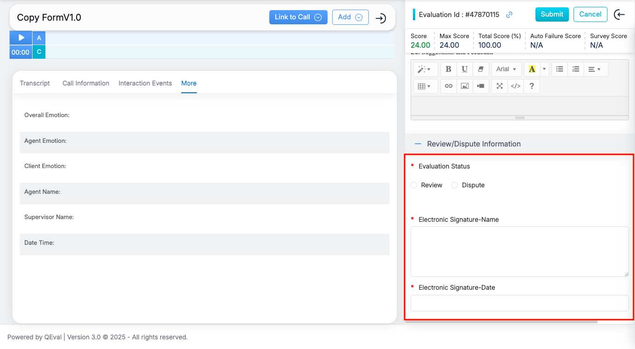Viewport: 635px width, 349px height.
Task: Select the Review radio button
Action: tap(414, 185)
